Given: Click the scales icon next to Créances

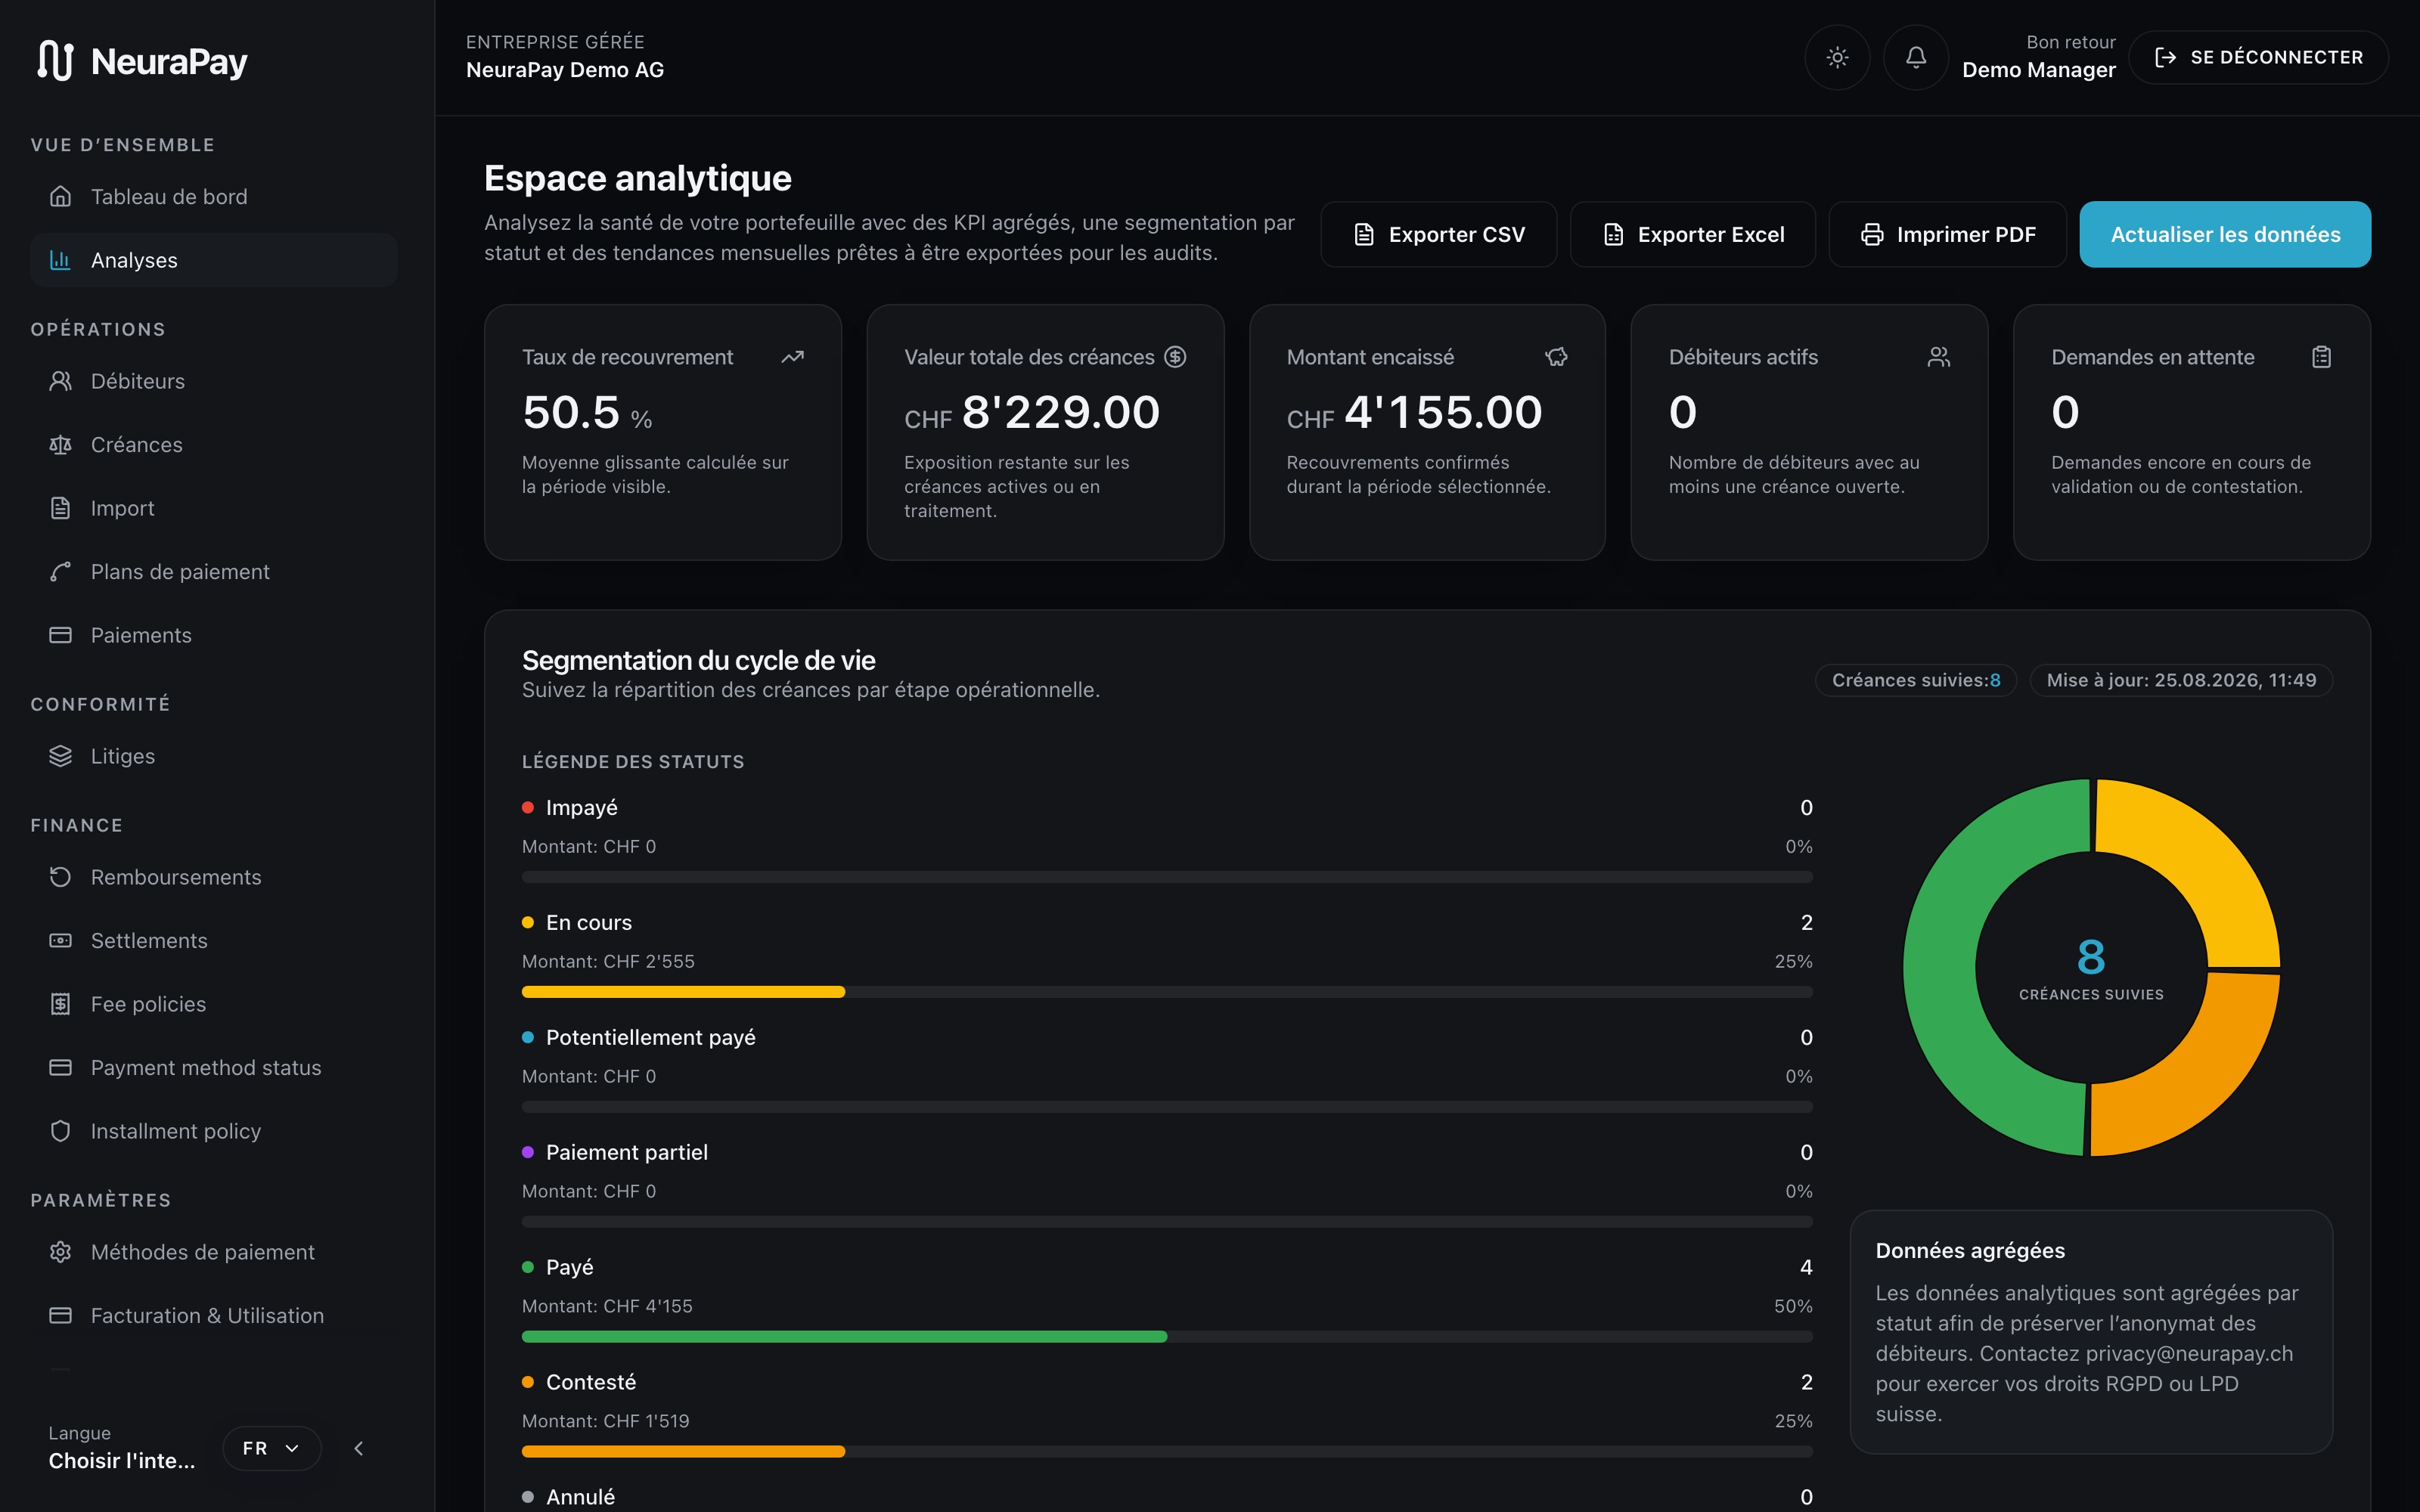Looking at the screenshot, I should pyautogui.click(x=61, y=445).
